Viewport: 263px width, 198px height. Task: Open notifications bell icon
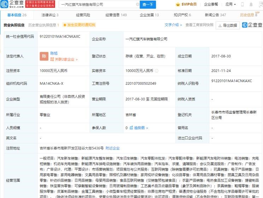coord(251,4)
